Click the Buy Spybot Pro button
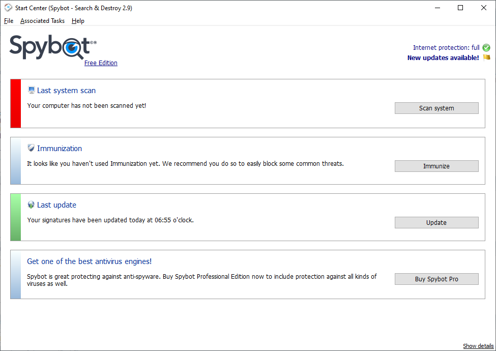 click(436, 279)
